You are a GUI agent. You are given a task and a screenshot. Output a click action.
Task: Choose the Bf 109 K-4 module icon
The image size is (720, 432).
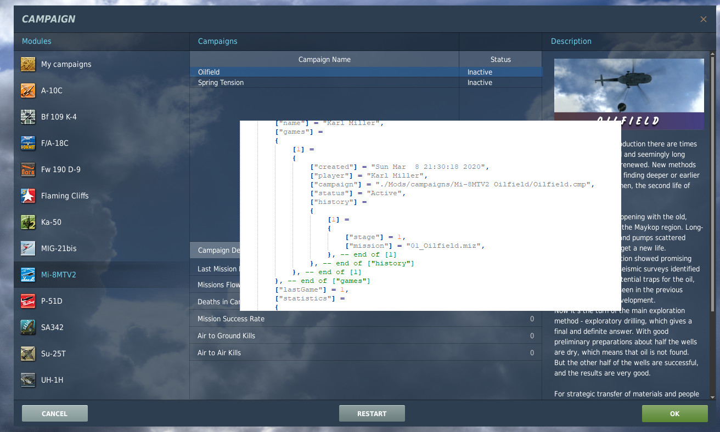[x=28, y=117]
